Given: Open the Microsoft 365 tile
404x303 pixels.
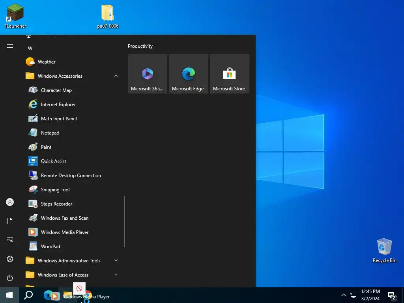Looking at the screenshot, I should [148, 74].
